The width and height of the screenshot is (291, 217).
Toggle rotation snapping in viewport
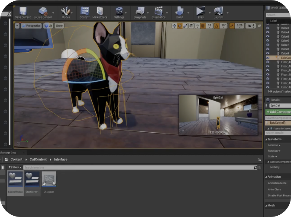click(x=217, y=26)
